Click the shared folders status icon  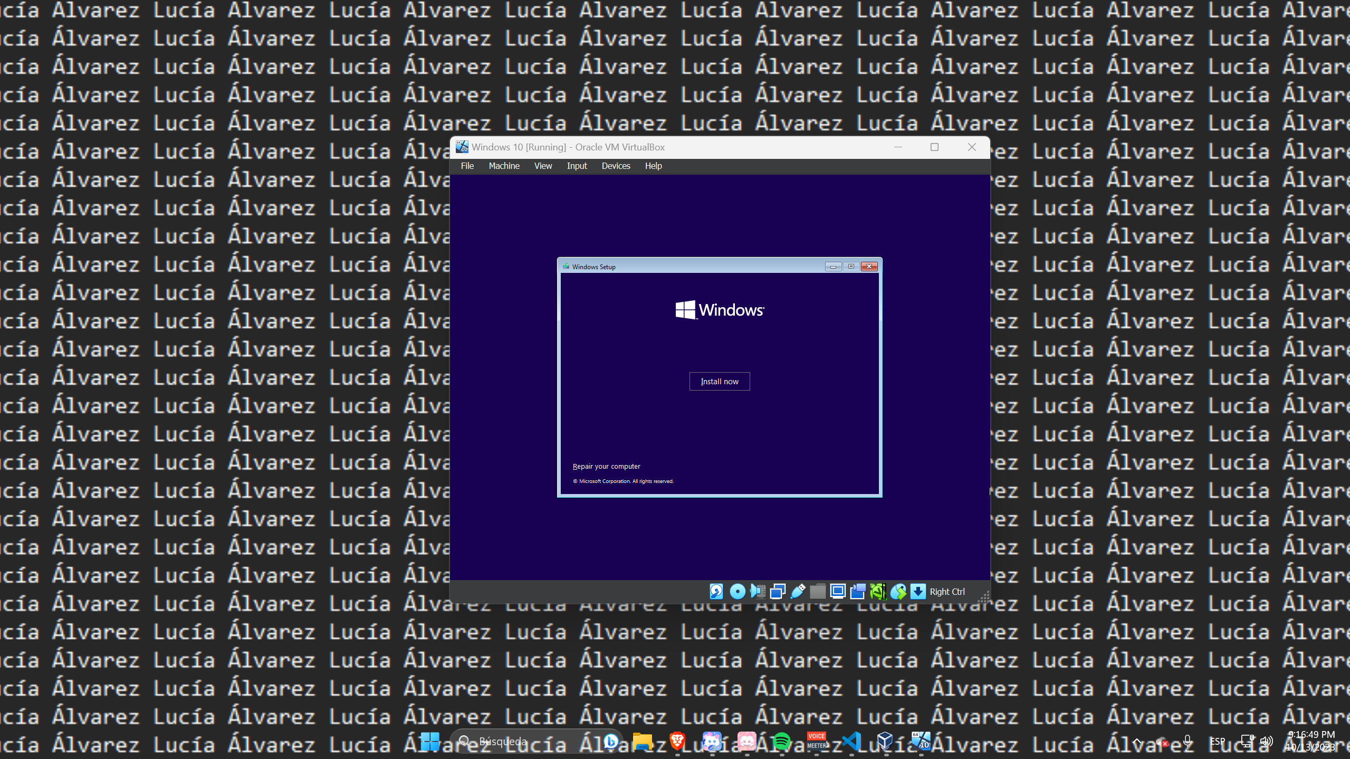click(818, 592)
